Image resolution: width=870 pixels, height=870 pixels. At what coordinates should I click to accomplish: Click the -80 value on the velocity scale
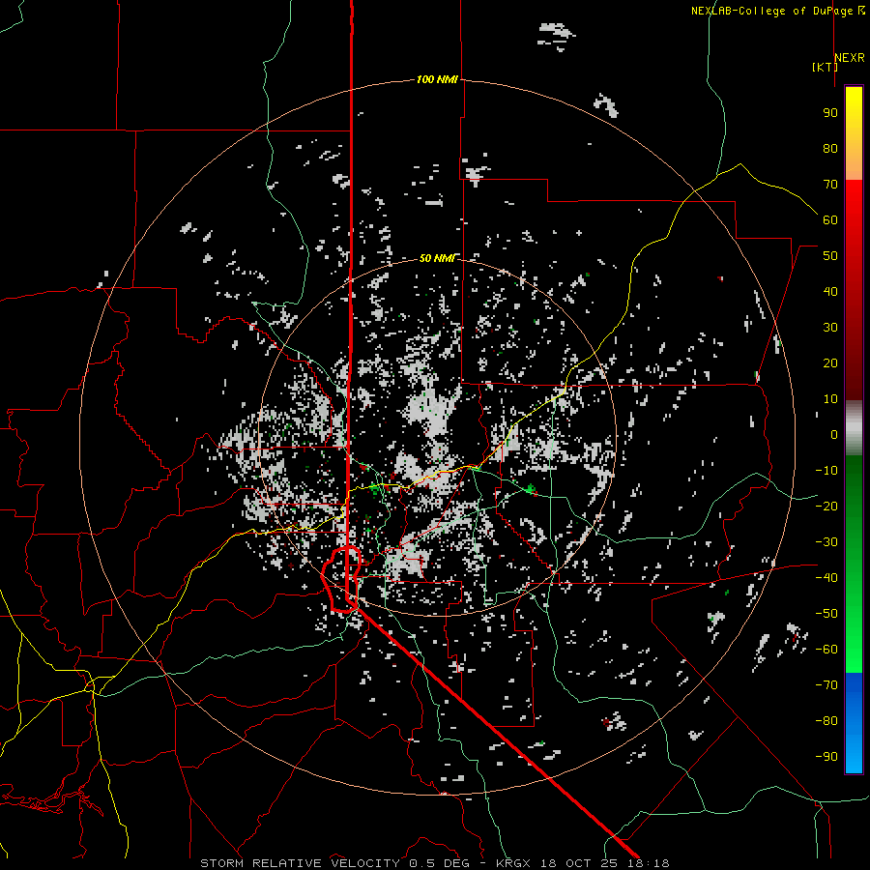click(x=826, y=721)
